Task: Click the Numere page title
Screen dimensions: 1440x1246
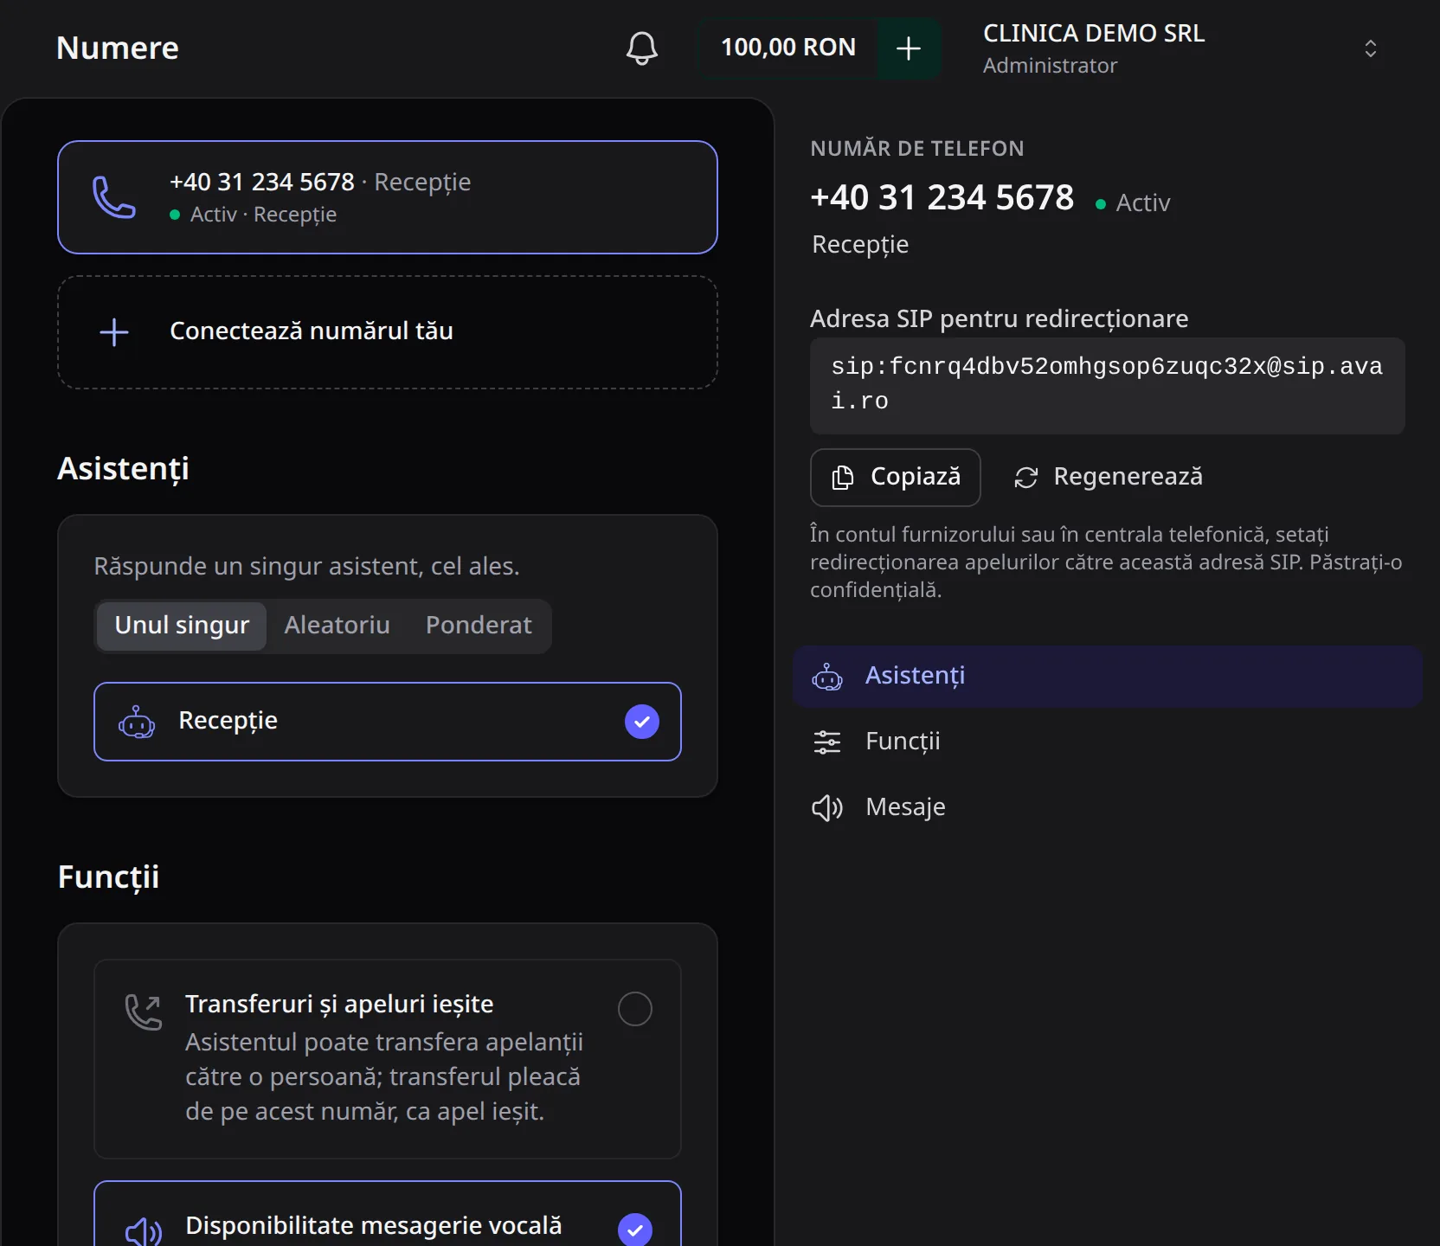Action: (x=118, y=48)
